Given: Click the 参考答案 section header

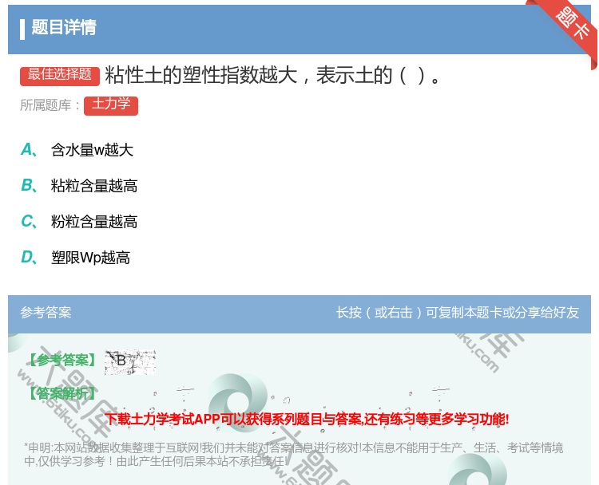Looking at the screenshot, I should coord(46,313).
